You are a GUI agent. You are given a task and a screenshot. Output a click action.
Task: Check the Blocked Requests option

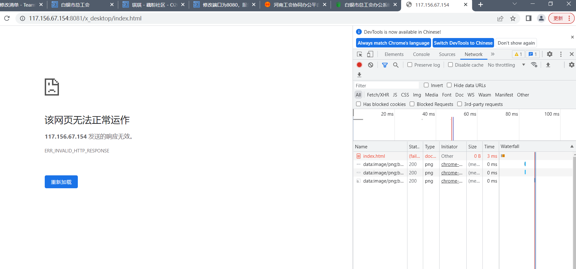click(412, 104)
